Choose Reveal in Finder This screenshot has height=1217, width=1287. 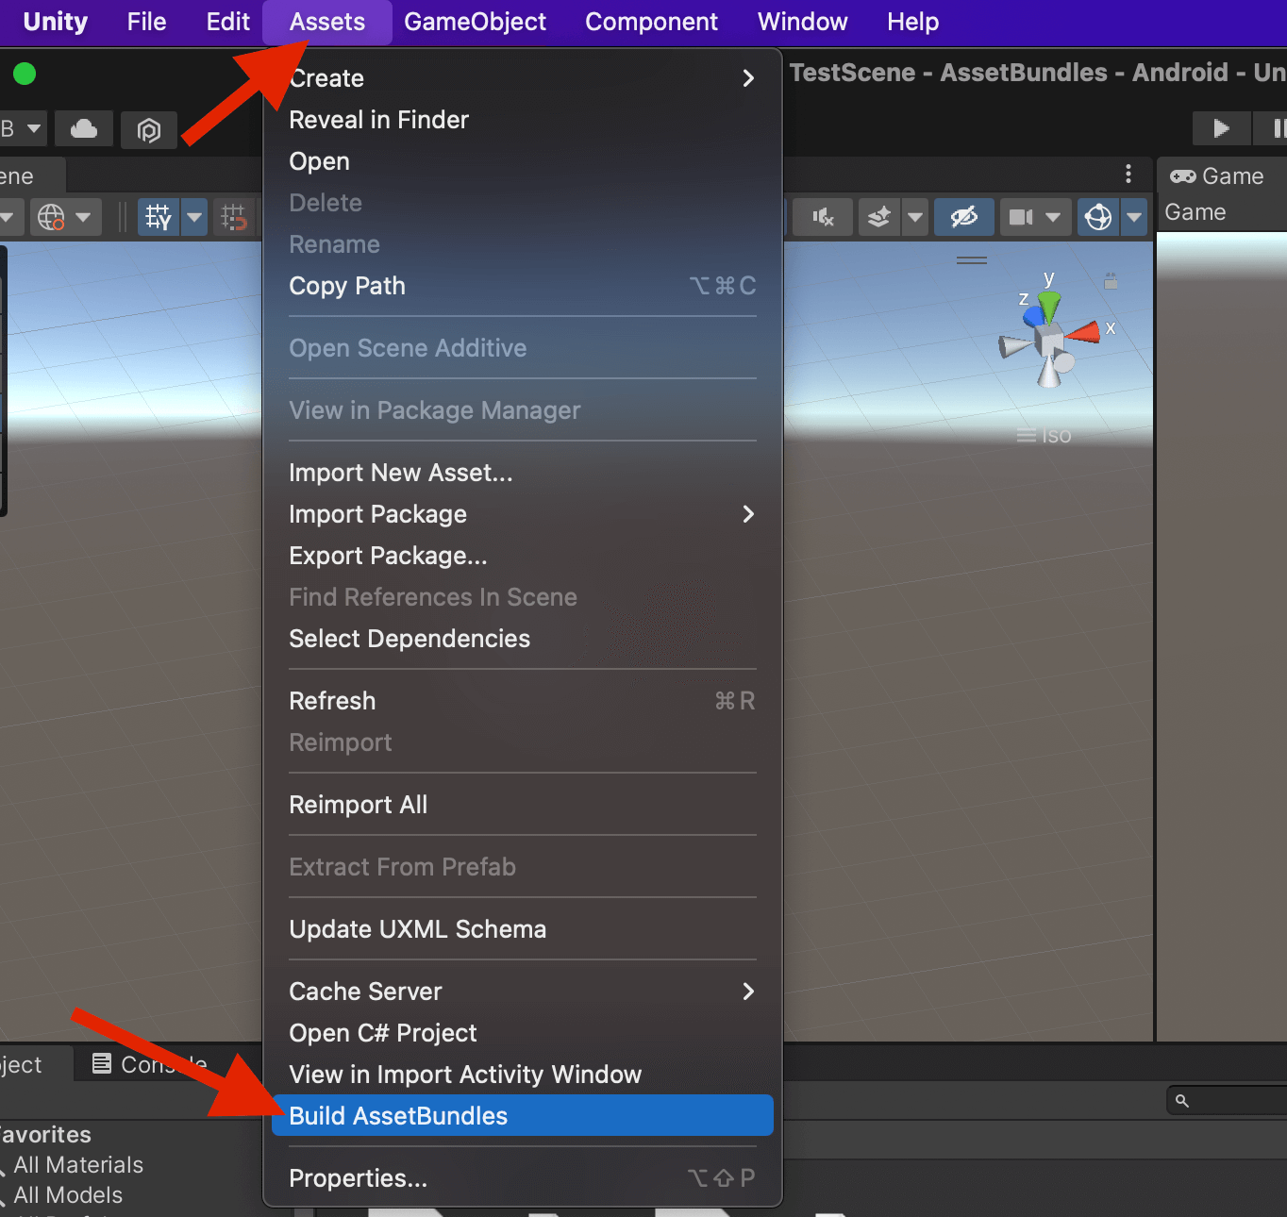tap(523, 120)
